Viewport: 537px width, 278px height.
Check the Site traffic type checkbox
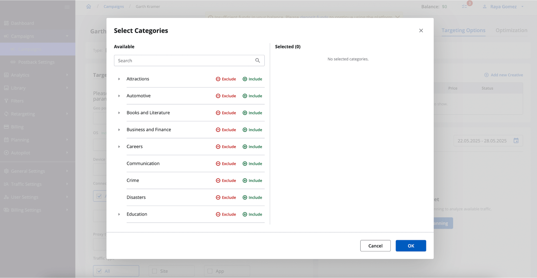pos(154,271)
